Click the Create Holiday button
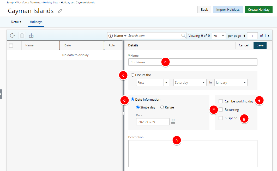The image size is (277, 171). click(258, 10)
